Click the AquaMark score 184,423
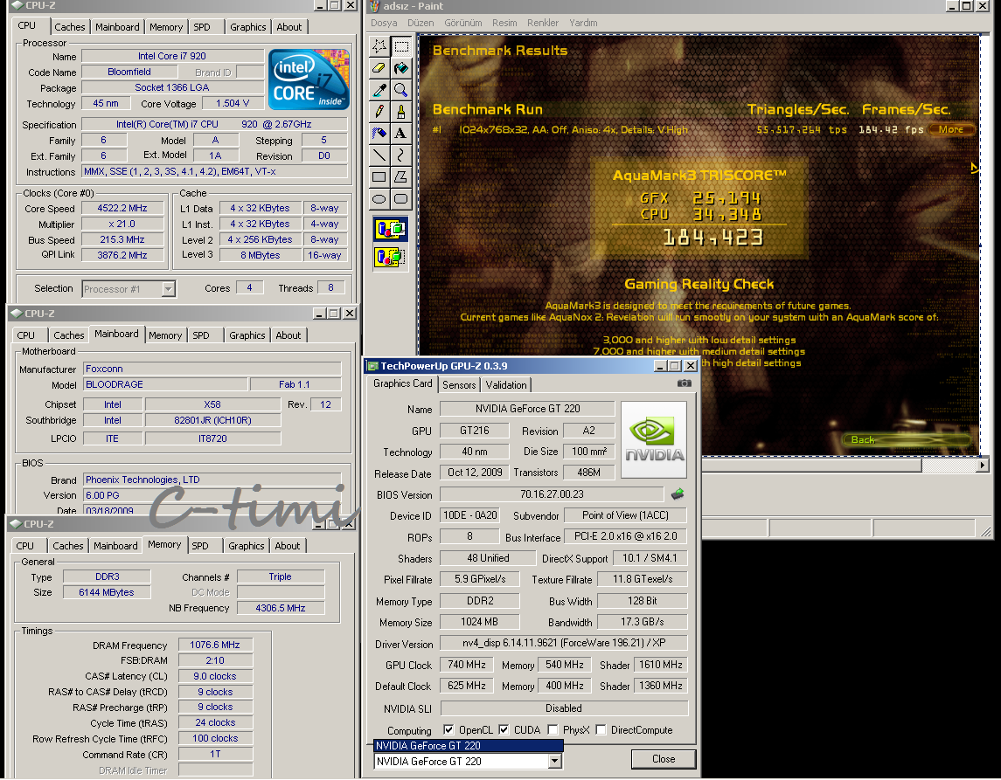Screen dimensions: 1001x780 pyautogui.click(x=713, y=238)
